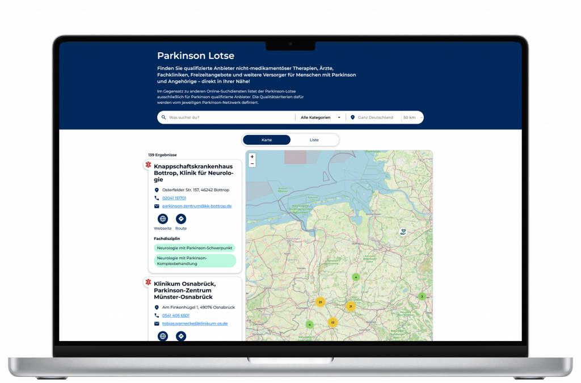Click the 'Parkinson Lotse' heading

point(196,56)
